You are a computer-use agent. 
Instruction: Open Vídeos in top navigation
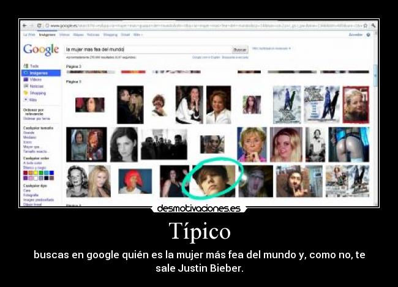coord(64,35)
